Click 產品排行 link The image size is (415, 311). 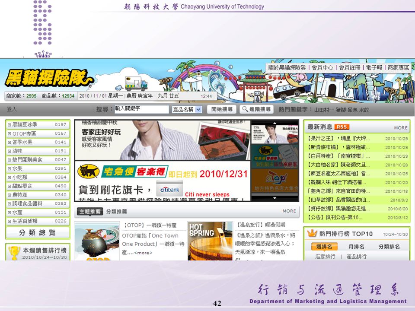point(357,256)
